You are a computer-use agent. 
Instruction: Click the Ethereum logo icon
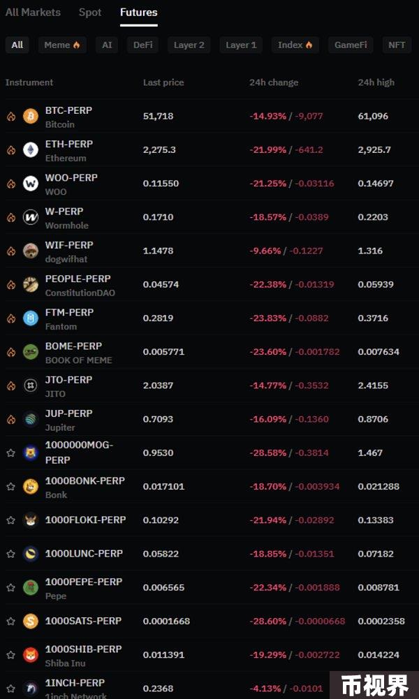pos(31,149)
